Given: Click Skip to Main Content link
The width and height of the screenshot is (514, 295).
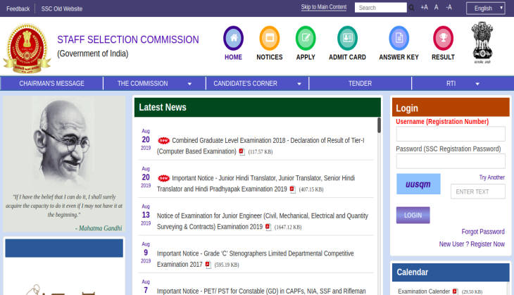Looking at the screenshot, I should tap(324, 7).
